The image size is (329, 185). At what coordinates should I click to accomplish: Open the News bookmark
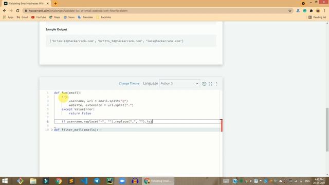coord(69,17)
